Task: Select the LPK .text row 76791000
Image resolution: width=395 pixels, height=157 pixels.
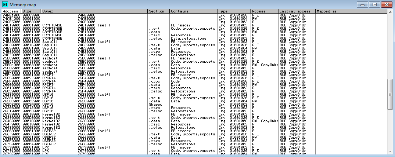Action: point(194,151)
